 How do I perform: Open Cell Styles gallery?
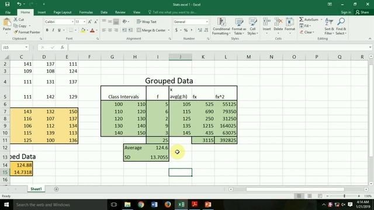tap(252, 26)
